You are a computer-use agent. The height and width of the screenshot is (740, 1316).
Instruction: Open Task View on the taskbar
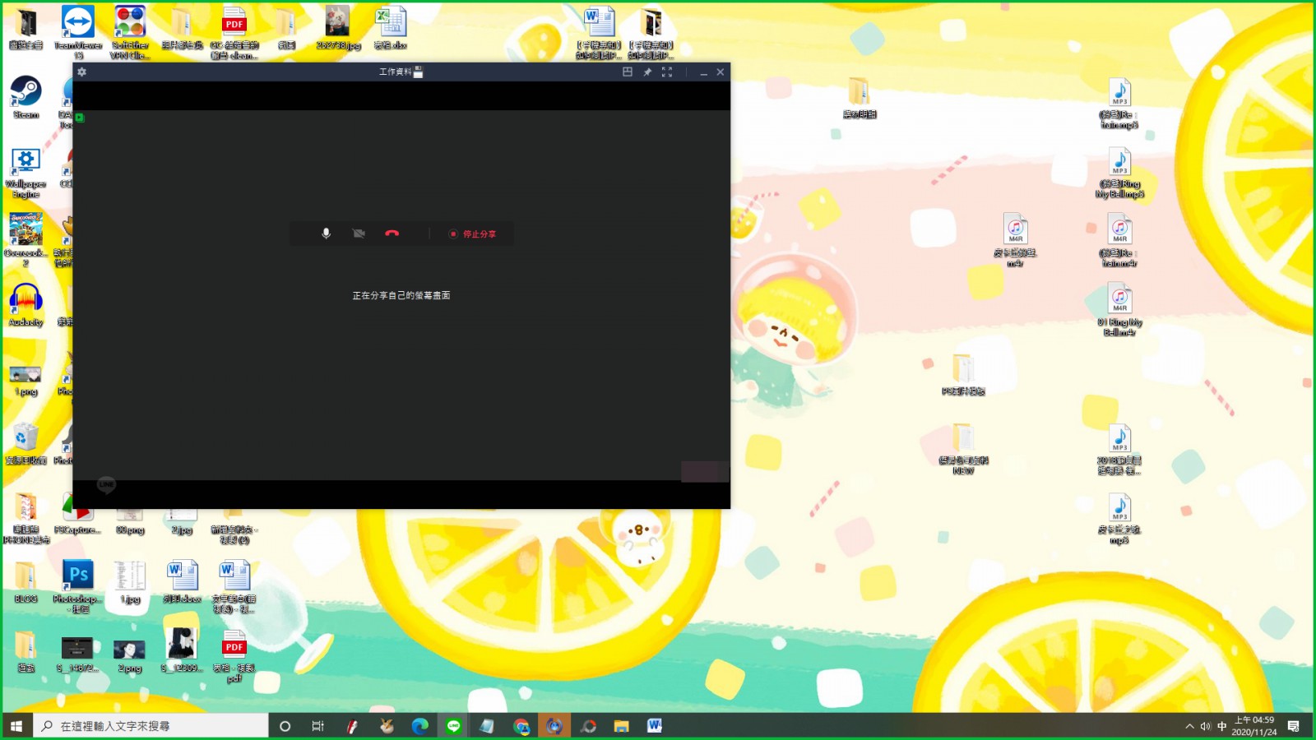click(x=318, y=726)
